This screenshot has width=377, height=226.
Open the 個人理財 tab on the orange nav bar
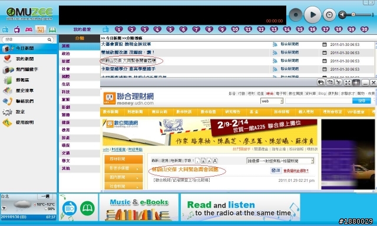pyautogui.click(x=306, y=112)
